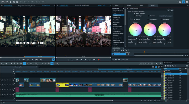Click the redo arrow in the timeline toolbar
The height and width of the screenshot is (104, 189).
(6, 64)
